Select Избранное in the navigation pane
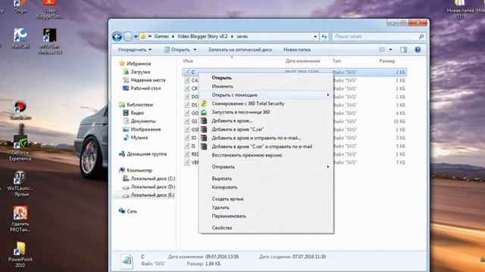The height and width of the screenshot is (272, 485). pyautogui.click(x=135, y=63)
